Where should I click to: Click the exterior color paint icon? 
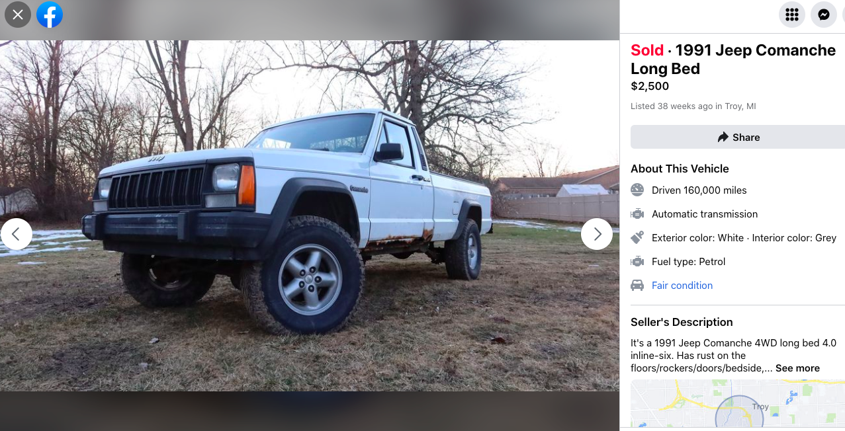pyautogui.click(x=637, y=237)
